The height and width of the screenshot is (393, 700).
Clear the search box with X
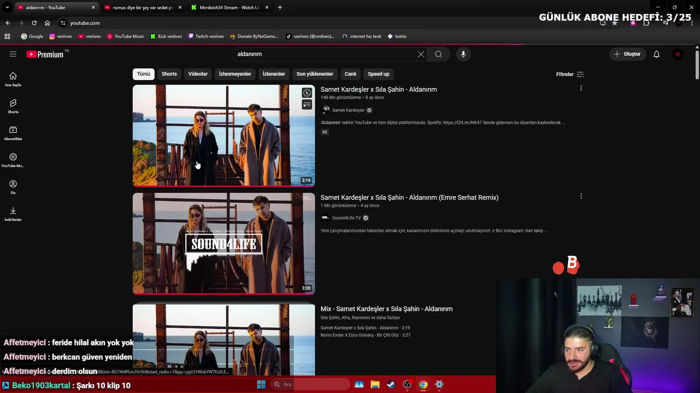pyautogui.click(x=421, y=54)
